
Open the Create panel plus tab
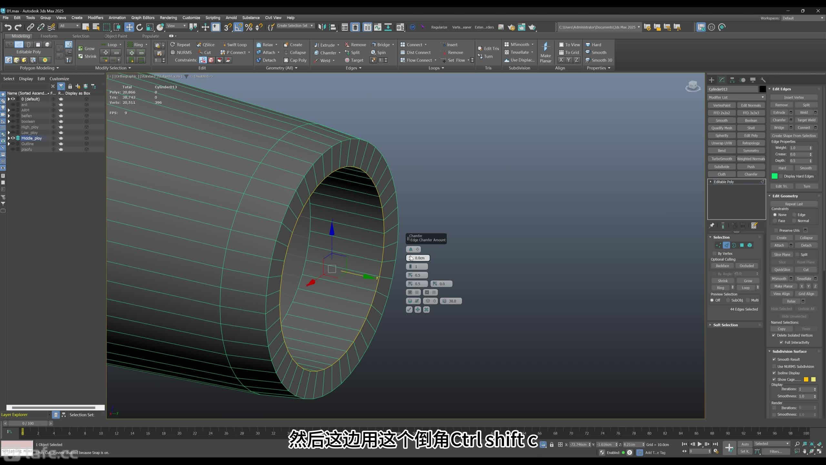711,80
